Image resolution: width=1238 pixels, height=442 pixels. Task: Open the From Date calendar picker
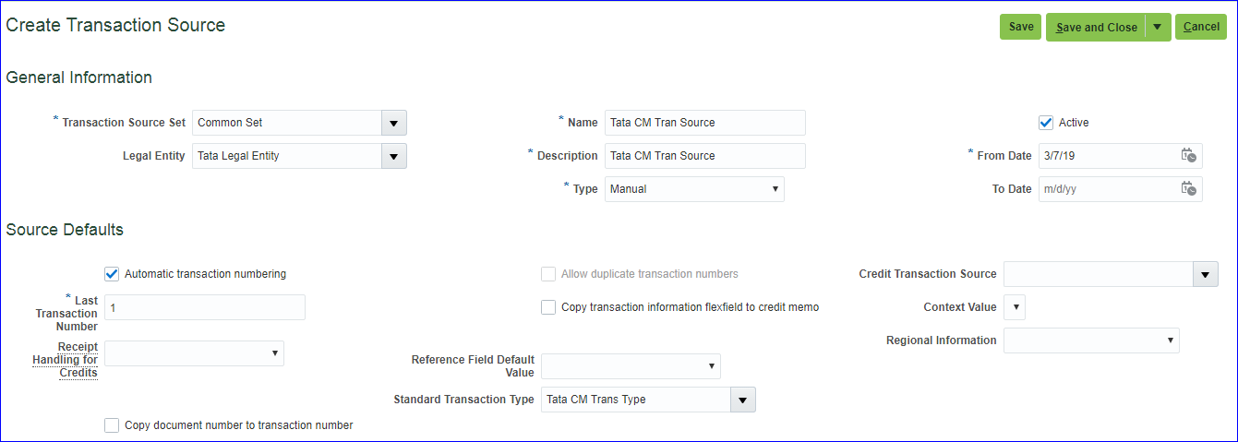pos(1189,156)
